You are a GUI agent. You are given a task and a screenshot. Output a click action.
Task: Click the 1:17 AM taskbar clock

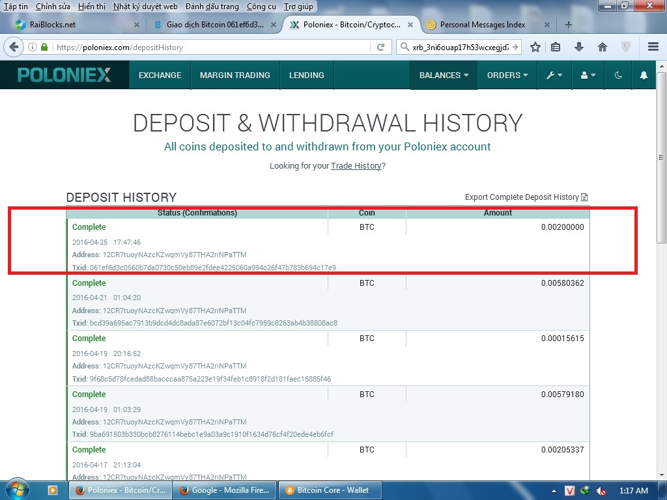click(x=633, y=491)
